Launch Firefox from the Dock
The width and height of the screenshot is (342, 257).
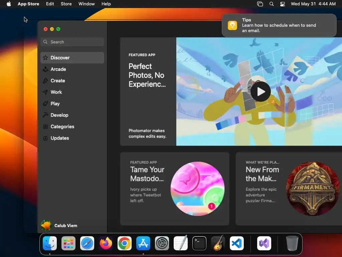(x=106, y=243)
